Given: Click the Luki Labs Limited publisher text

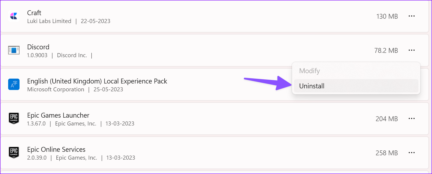Looking at the screenshot, I should coord(49,21).
